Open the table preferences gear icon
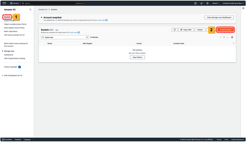The image size is (246, 142). 232,37
